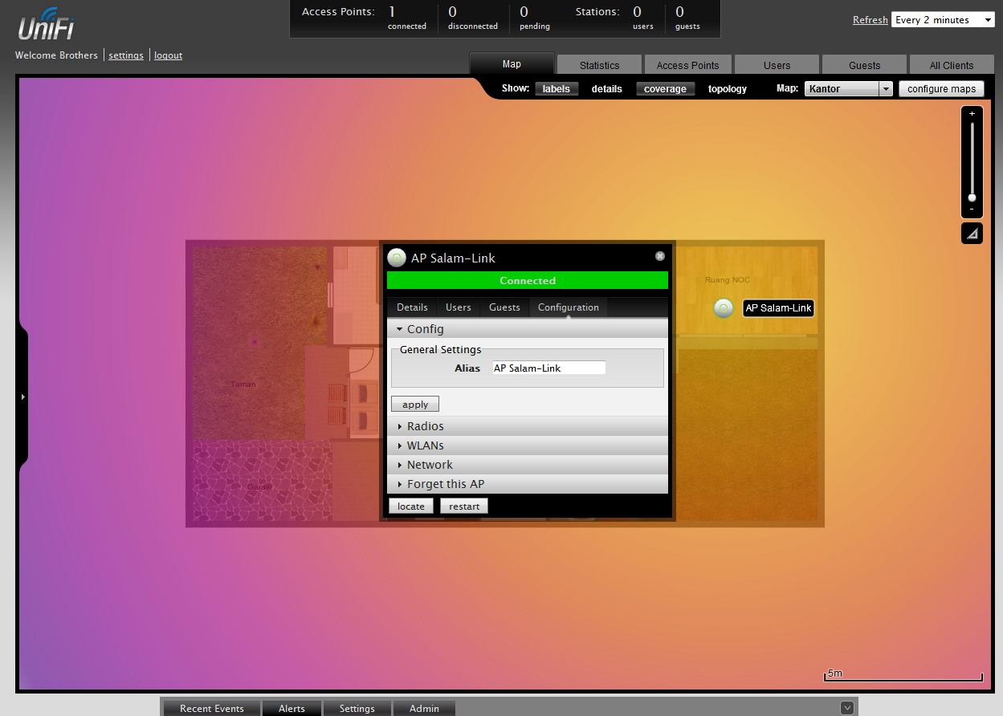This screenshot has height=716, width=1003.
Task: Click the Ruang NOC room label
Action: point(728,280)
